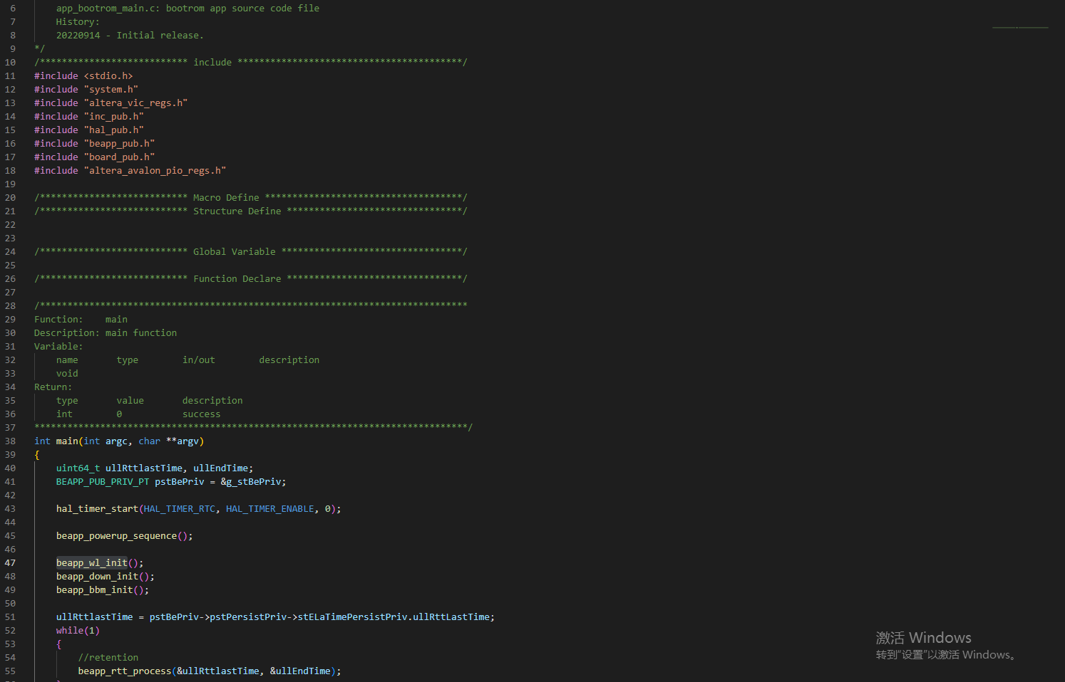The height and width of the screenshot is (682, 1065).
Task: Click the main function name
Action: coord(67,441)
